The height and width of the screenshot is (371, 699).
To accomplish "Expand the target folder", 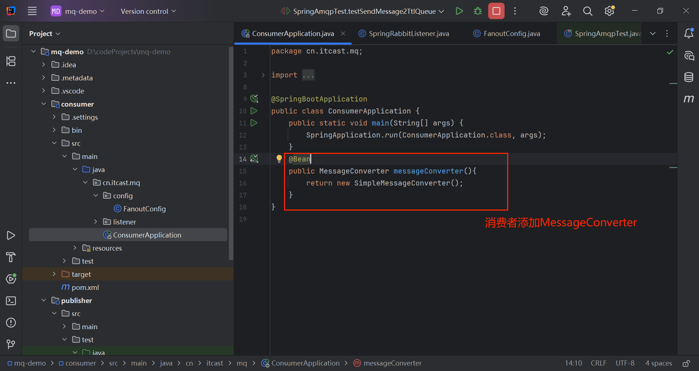I will click(x=54, y=274).
